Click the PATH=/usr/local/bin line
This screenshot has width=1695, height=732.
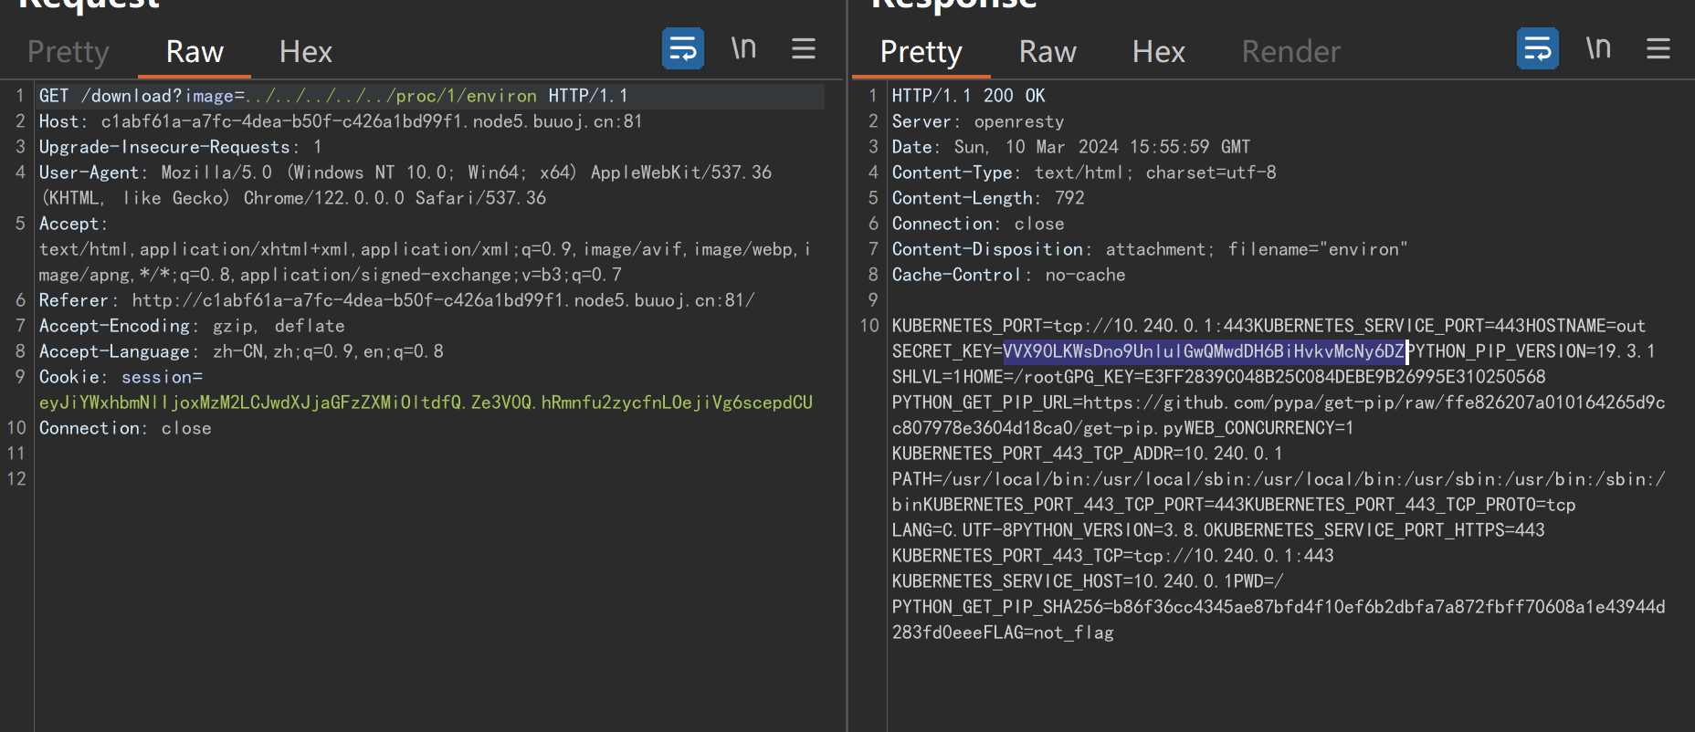click(x=1279, y=479)
